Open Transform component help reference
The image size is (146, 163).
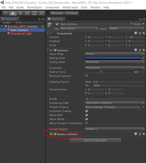pos(135,33)
